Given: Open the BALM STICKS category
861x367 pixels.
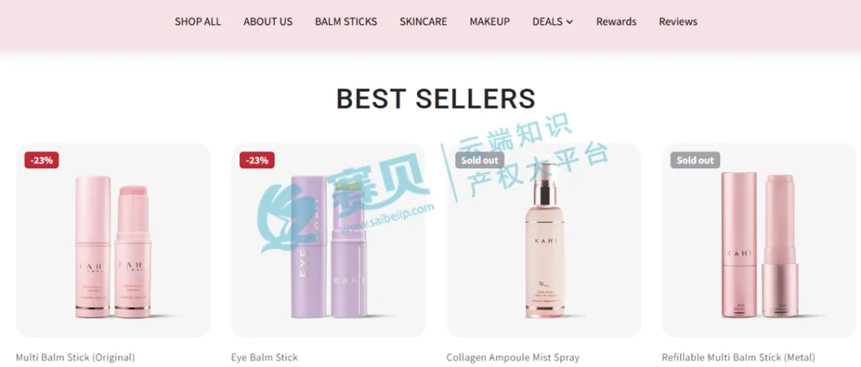Looking at the screenshot, I should 346,22.
